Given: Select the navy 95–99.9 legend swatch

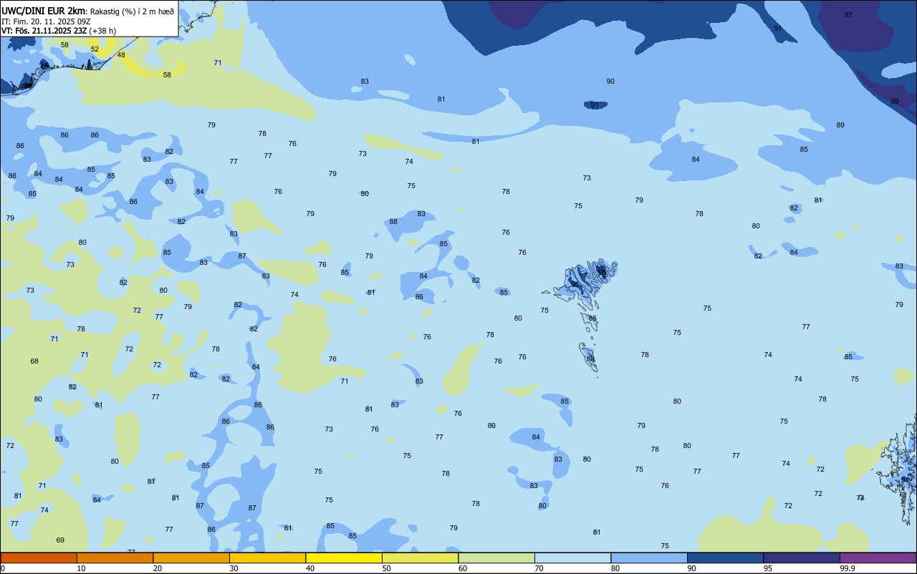Looking at the screenshot, I should (x=802, y=558).
